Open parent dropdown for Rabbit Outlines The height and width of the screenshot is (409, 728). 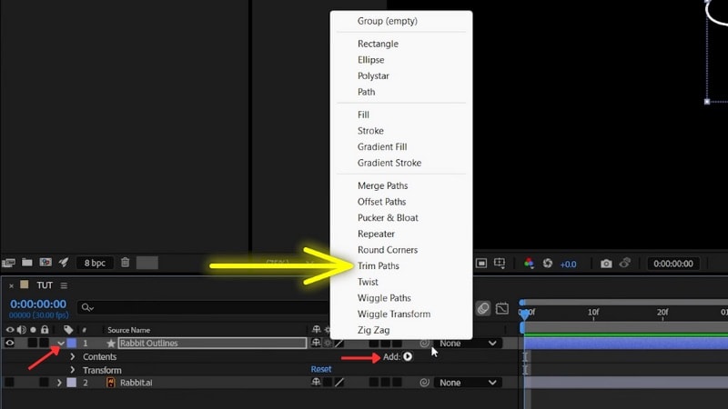tap(468, 344)
